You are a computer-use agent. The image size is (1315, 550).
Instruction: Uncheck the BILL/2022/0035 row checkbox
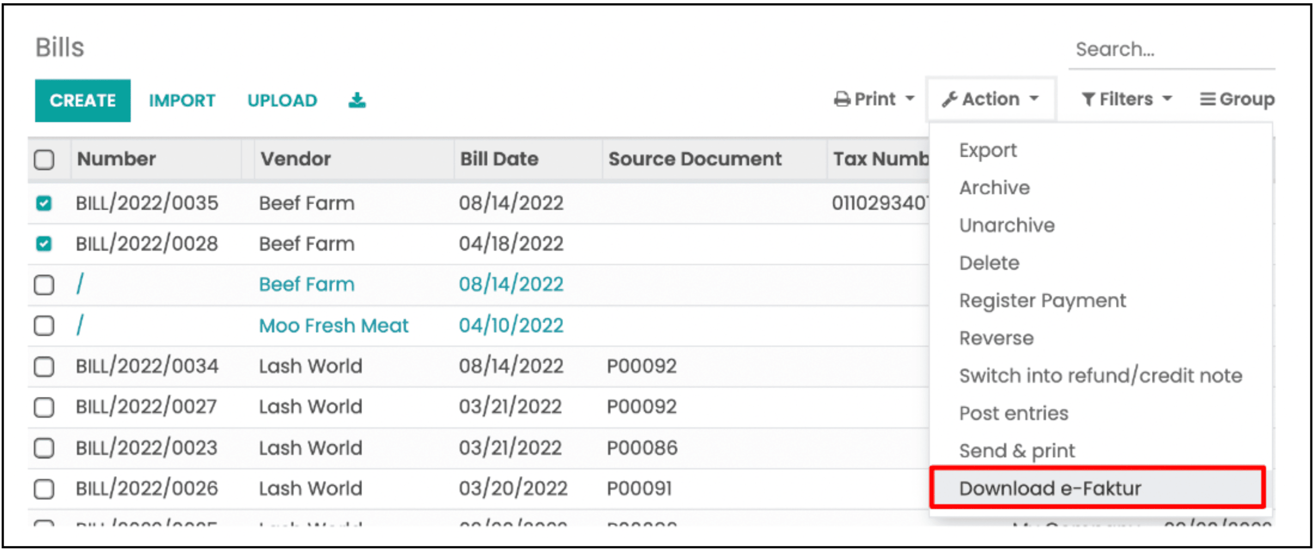click(x=44, y=203)
